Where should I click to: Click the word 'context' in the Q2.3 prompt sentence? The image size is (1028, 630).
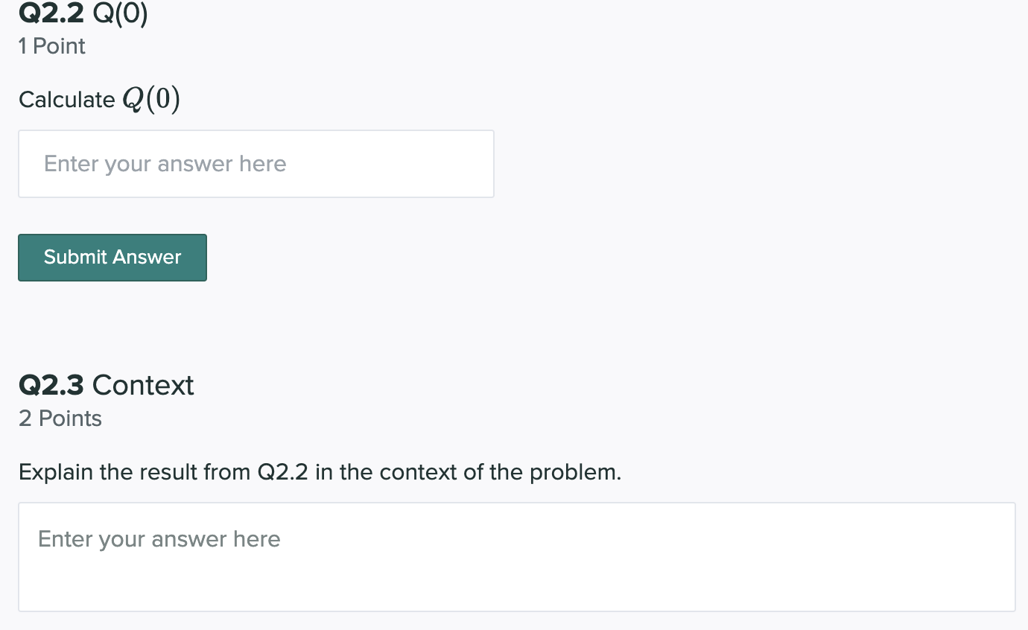(418, 472)
